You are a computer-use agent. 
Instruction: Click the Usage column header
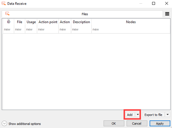pos(31,22)
